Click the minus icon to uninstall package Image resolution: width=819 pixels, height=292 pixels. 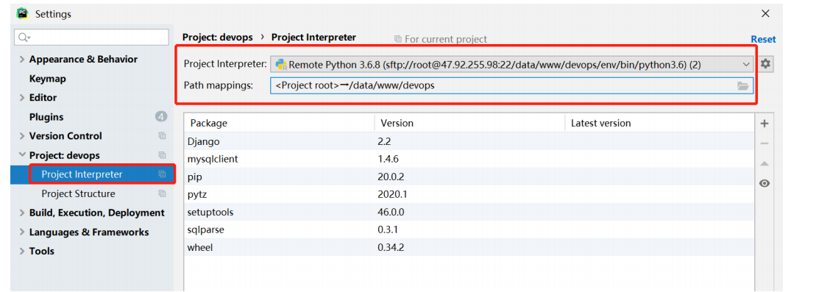point(764,143)
